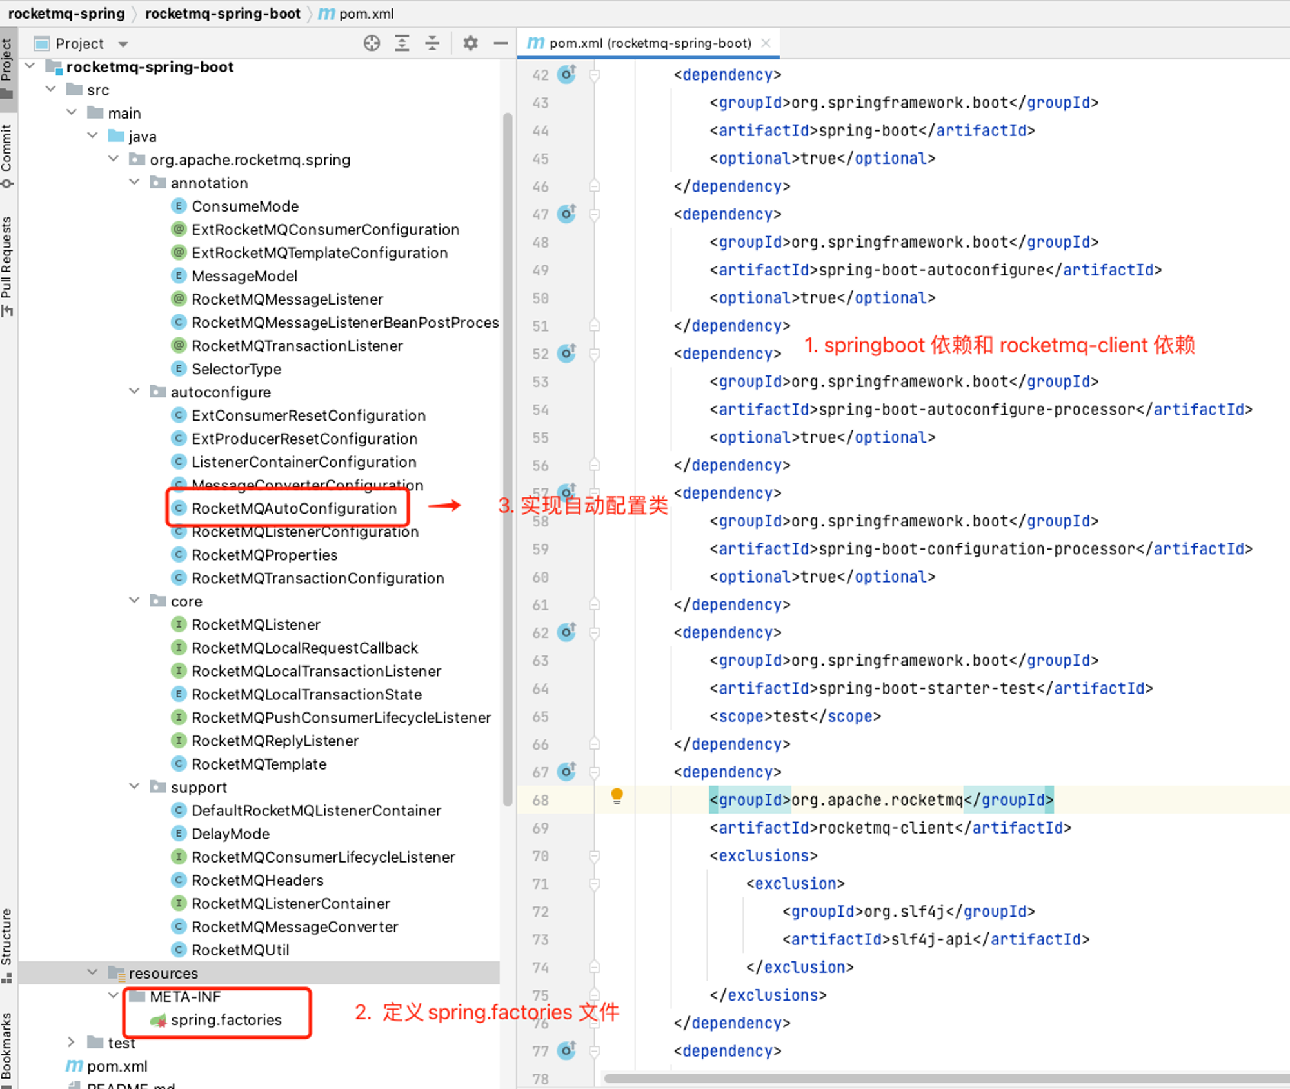The height and width of the screenshot is (1089, 1290).
Task: Click the gutter dependency icon on line 62
Action: click(566, 632)
